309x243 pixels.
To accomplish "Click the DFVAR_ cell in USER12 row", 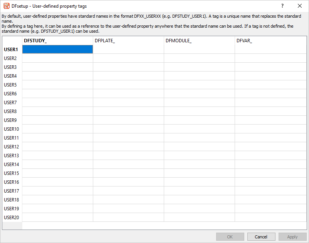I will 270,147.
